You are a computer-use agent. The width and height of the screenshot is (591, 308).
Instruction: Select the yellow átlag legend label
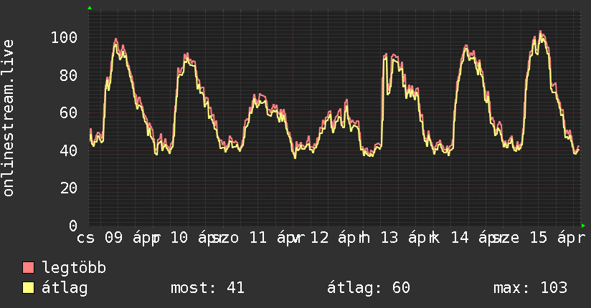pyautogui.click(x=65, y=288)
